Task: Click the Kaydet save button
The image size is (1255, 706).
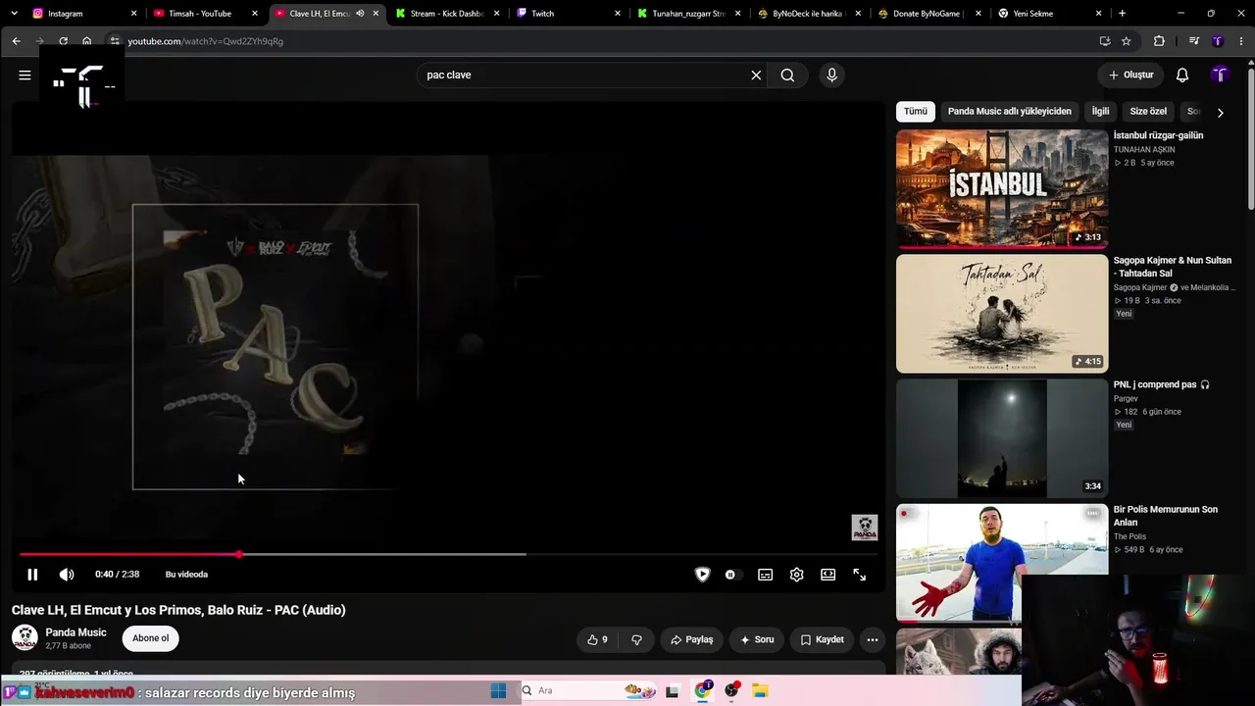Action: (822, 639)
